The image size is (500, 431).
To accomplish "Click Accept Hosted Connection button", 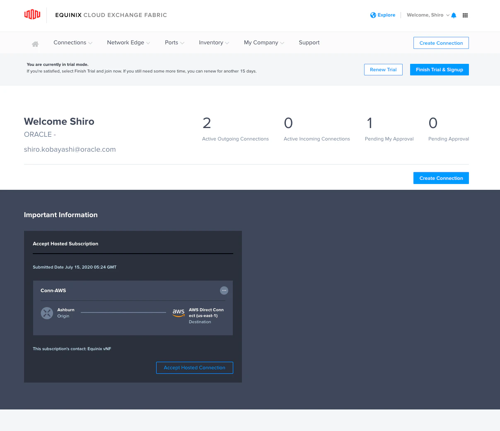I will [x=195, y=368].
